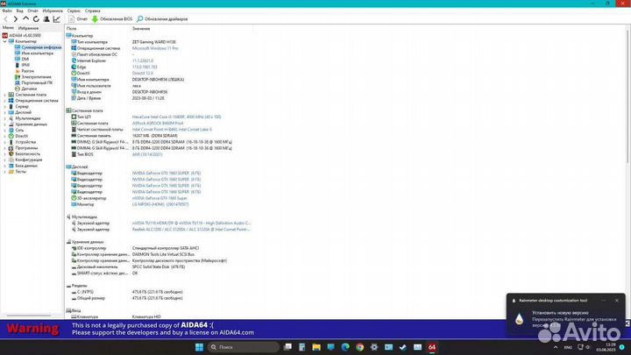
Task: Open the Windows Start button
Action: click(x=199, y=347)
